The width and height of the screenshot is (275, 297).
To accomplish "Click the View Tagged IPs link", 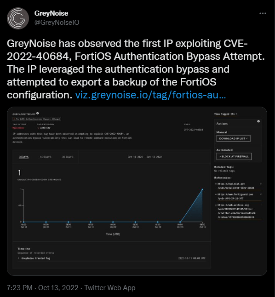I will point(226,114).
